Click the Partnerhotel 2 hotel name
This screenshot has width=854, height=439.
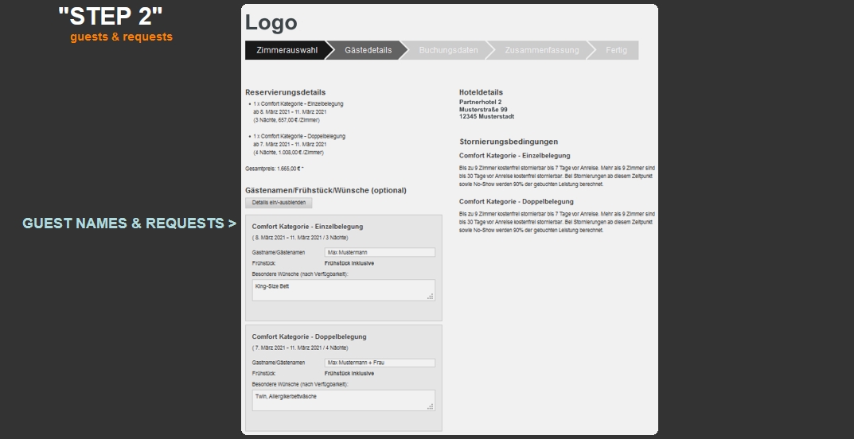click(480, 102)
